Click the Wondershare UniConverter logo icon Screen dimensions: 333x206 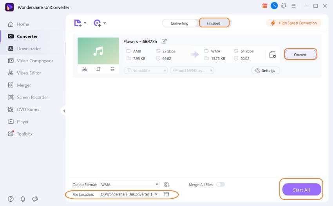9,7
